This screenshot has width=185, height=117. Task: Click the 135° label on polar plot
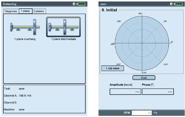[119, 21]
